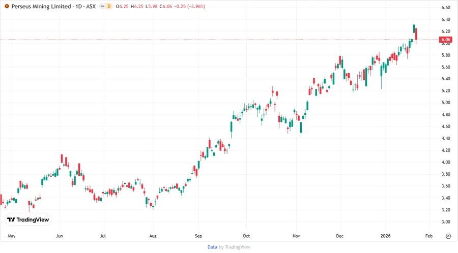Viewport: 458px width, 253px height.
Task: Click the 3.00 price axis label
Action: pos(446,222)
